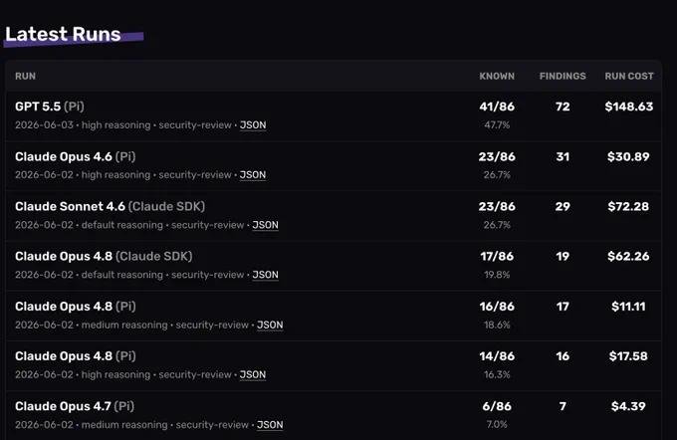
Task: Click the 41/86 known score
Action: tap(497, 107)
